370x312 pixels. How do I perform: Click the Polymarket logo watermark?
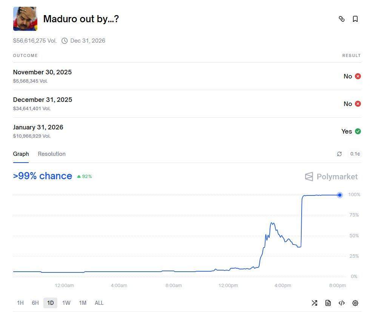point(331,177)
